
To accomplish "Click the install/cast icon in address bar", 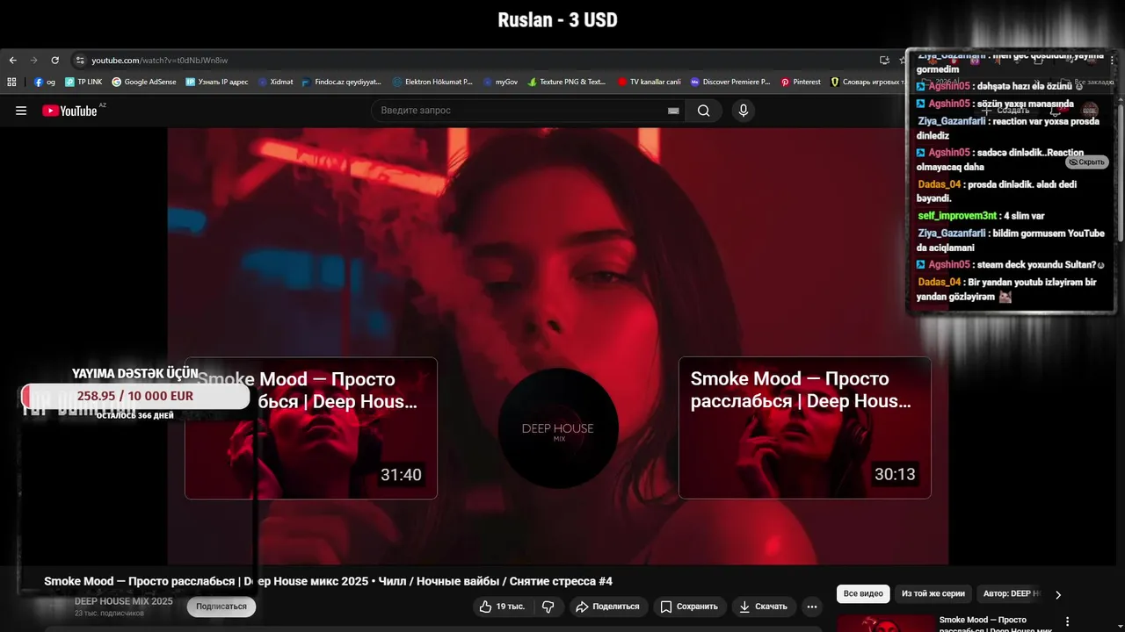I will (884, 61).
